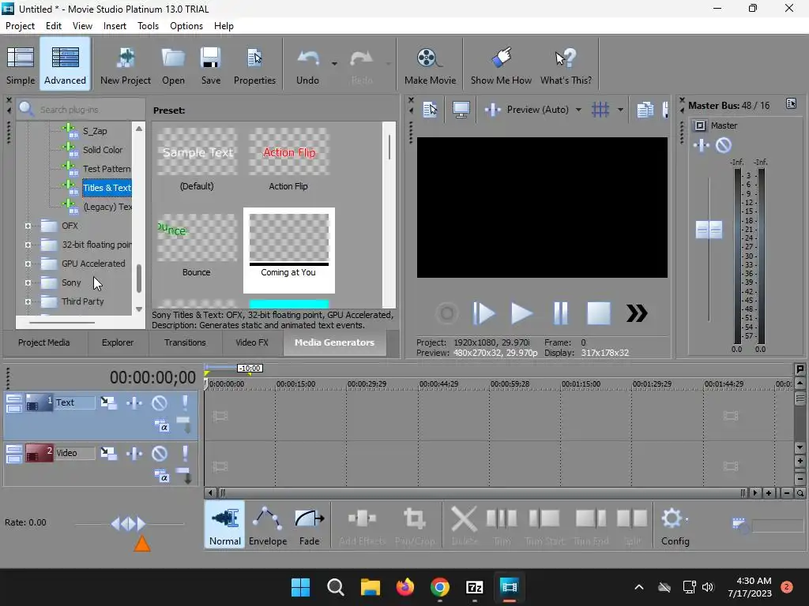
Task: Open the Project menu
Action: point(20,26)
